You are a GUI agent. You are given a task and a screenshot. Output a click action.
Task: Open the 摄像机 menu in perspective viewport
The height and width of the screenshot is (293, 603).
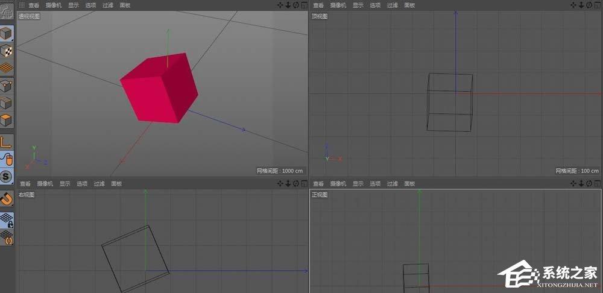click(x=54, y=5)
